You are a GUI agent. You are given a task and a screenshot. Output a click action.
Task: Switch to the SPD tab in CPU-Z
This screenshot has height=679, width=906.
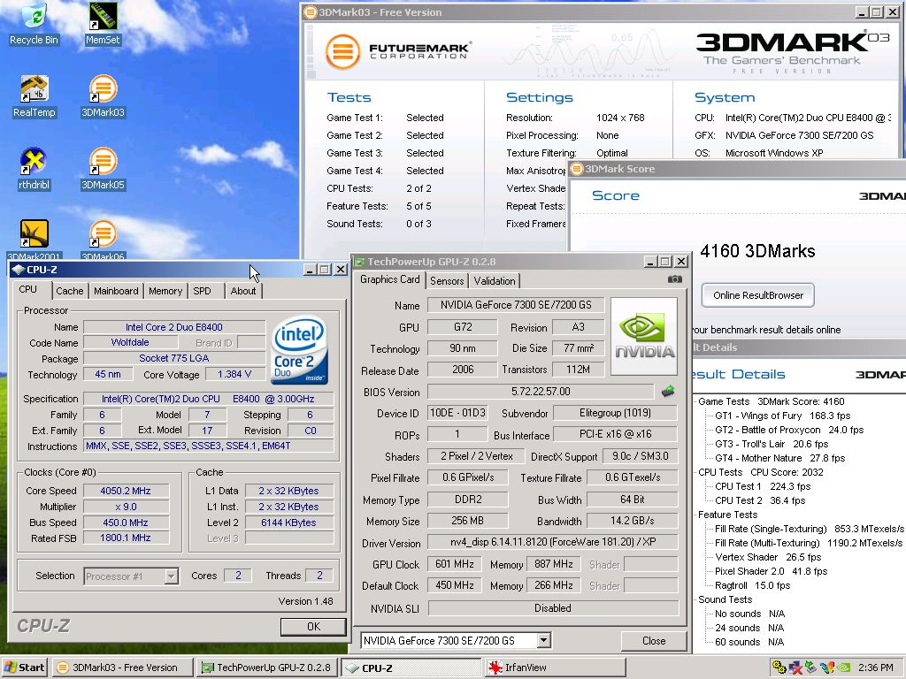[202, 291]
